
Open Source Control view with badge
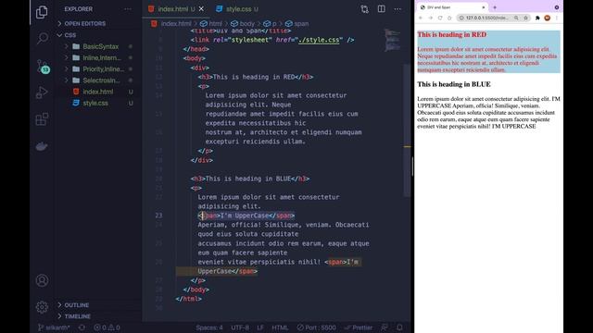(x=43, y=67)
